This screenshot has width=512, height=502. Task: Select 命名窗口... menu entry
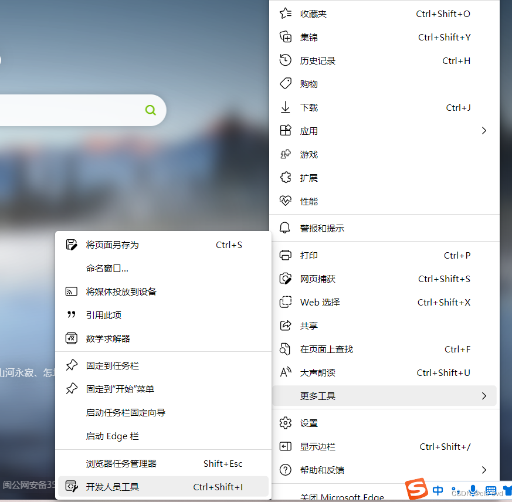click(x=163, y=268)
